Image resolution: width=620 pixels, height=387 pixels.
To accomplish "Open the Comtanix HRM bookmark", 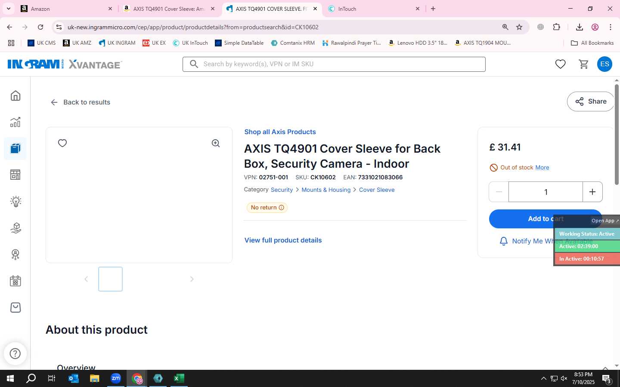I will pos(293,43).
